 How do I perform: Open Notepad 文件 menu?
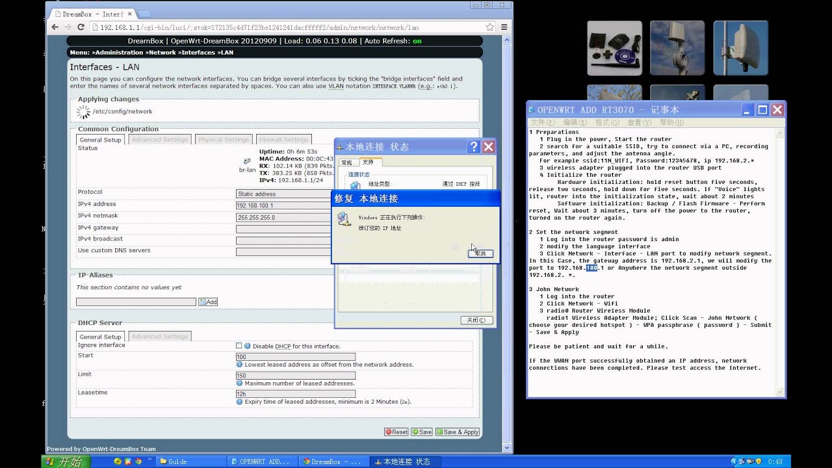(x=543, y=122)
